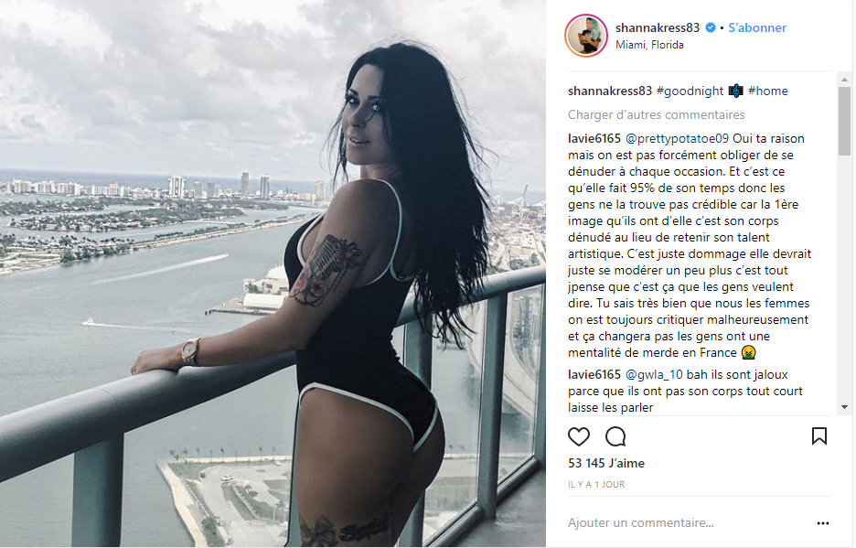Click the comment speech bubble icon
This screenshot has height=548, width=856.
click(615, 437)
